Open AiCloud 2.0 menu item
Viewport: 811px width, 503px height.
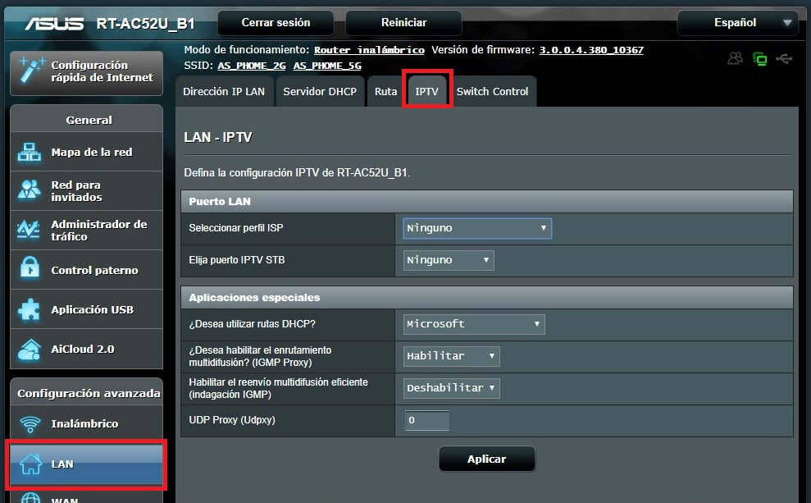pyautogui.click(x=86, y=349)
